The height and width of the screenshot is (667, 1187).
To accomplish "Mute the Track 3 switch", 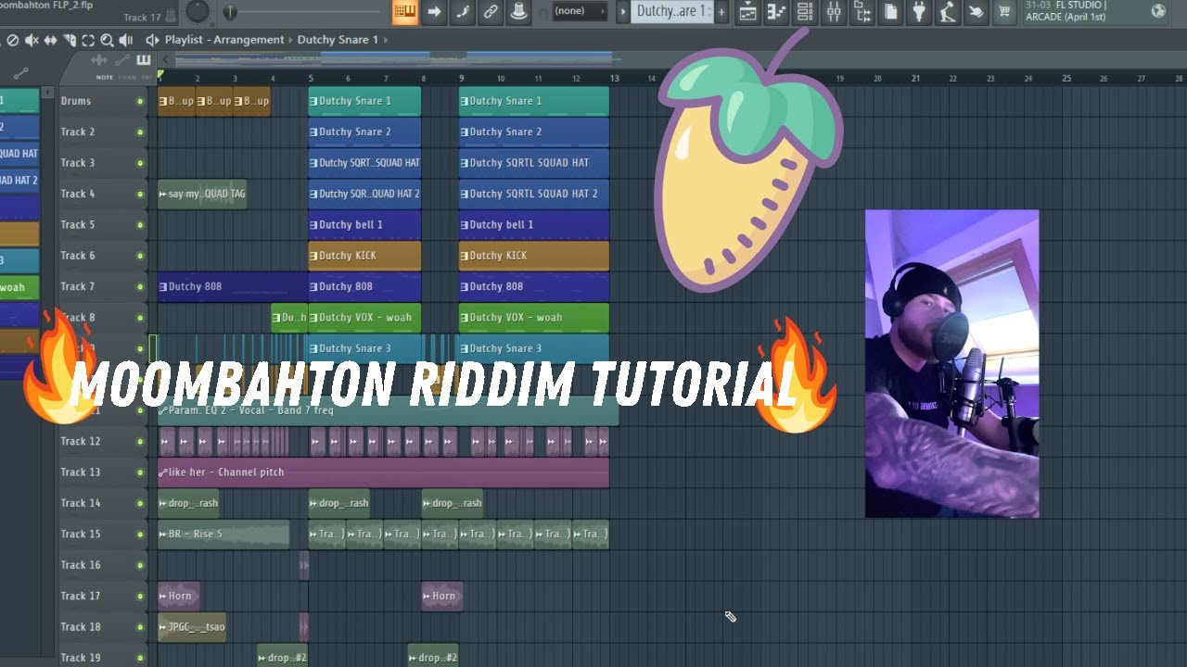I will [140, 163].
